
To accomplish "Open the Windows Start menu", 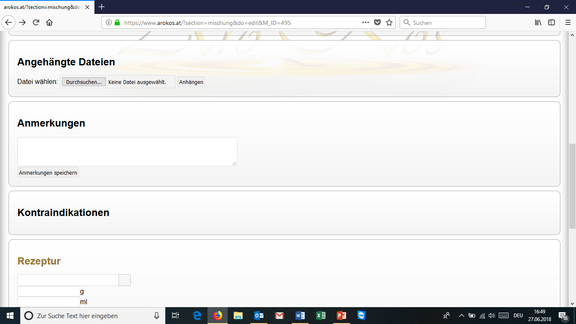I will pyautogui.click(x=10, y=316).
